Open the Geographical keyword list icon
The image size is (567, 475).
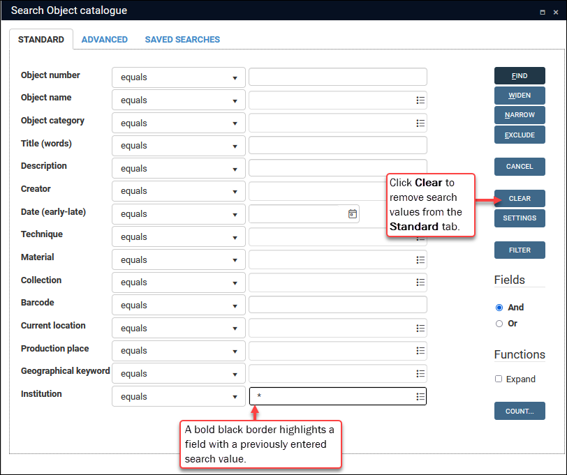[x=420, y=373]
